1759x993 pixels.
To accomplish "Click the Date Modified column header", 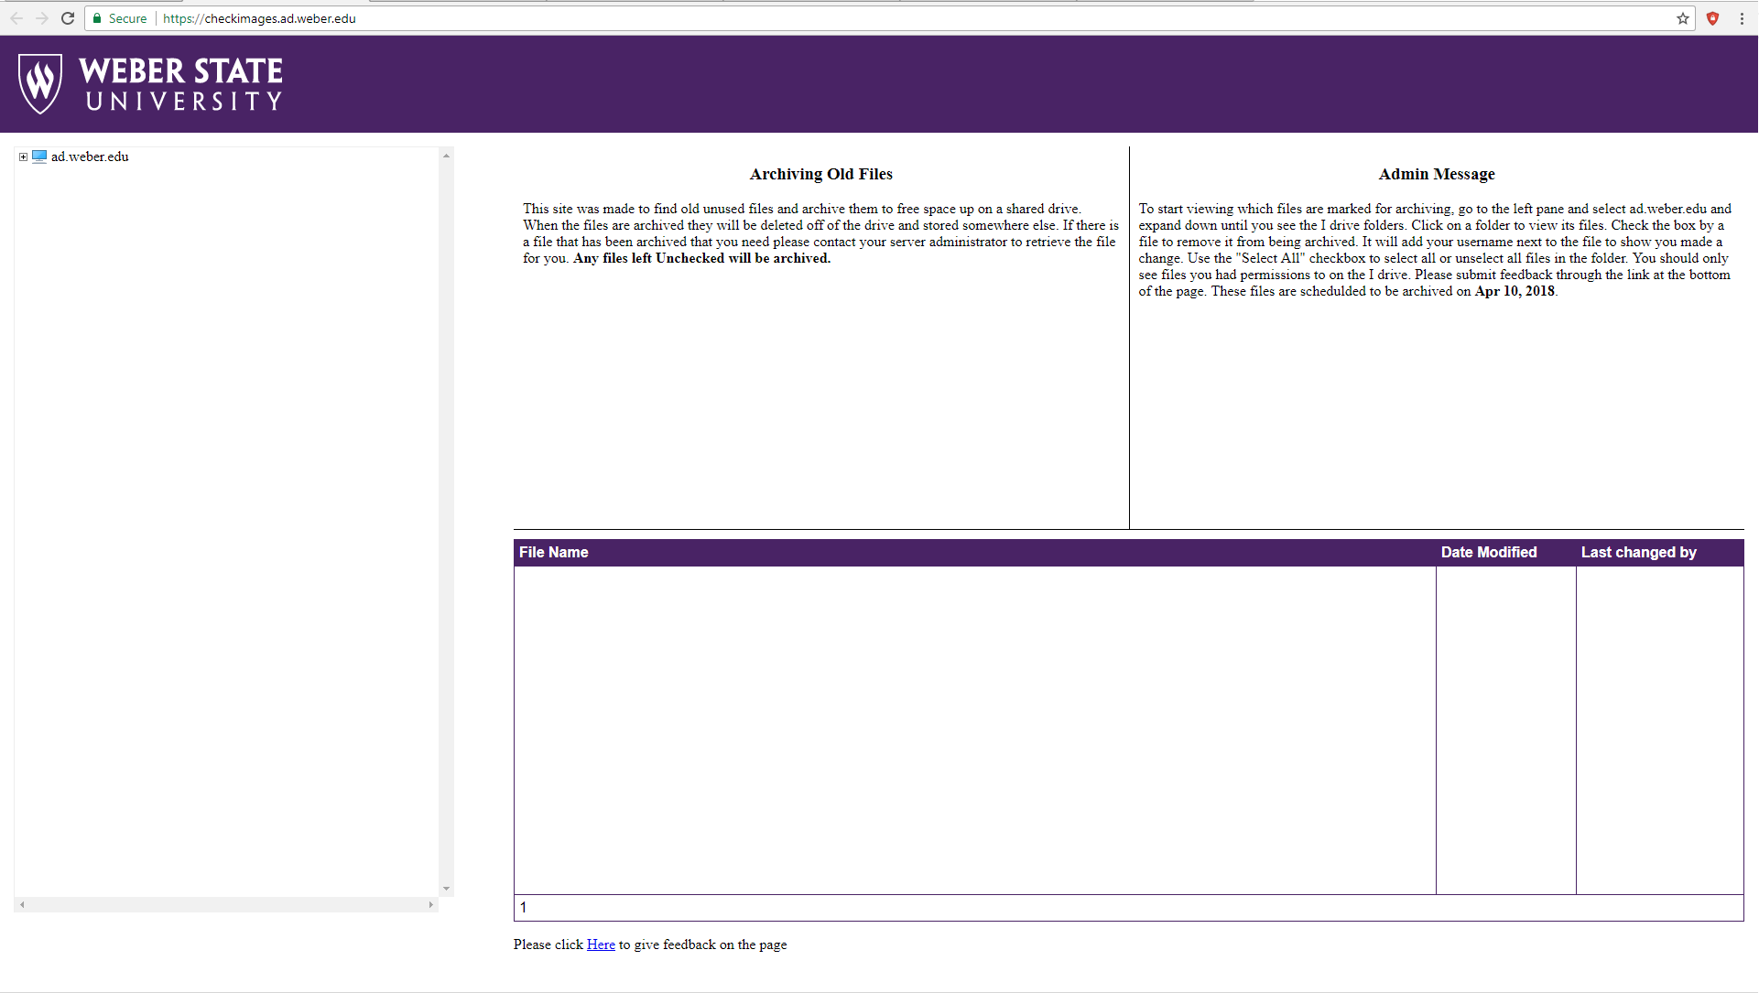I will (x=1489, y=552).
